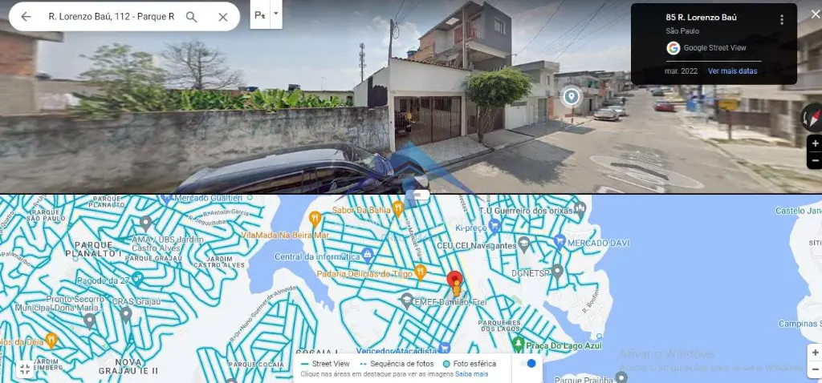822x383 pixels.
Task: Toggle the Street View layer switch
Action: tap(527, 363)
